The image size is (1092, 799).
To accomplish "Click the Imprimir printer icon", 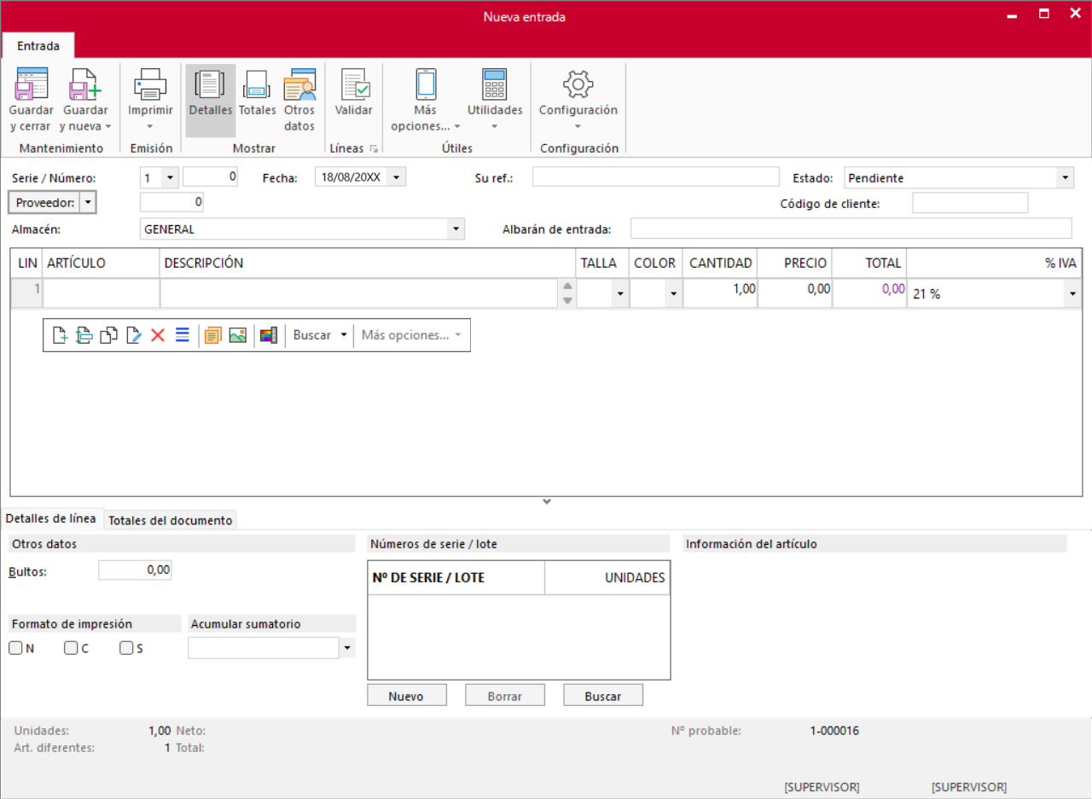I will pyautogui.click(x=150, y=84).
